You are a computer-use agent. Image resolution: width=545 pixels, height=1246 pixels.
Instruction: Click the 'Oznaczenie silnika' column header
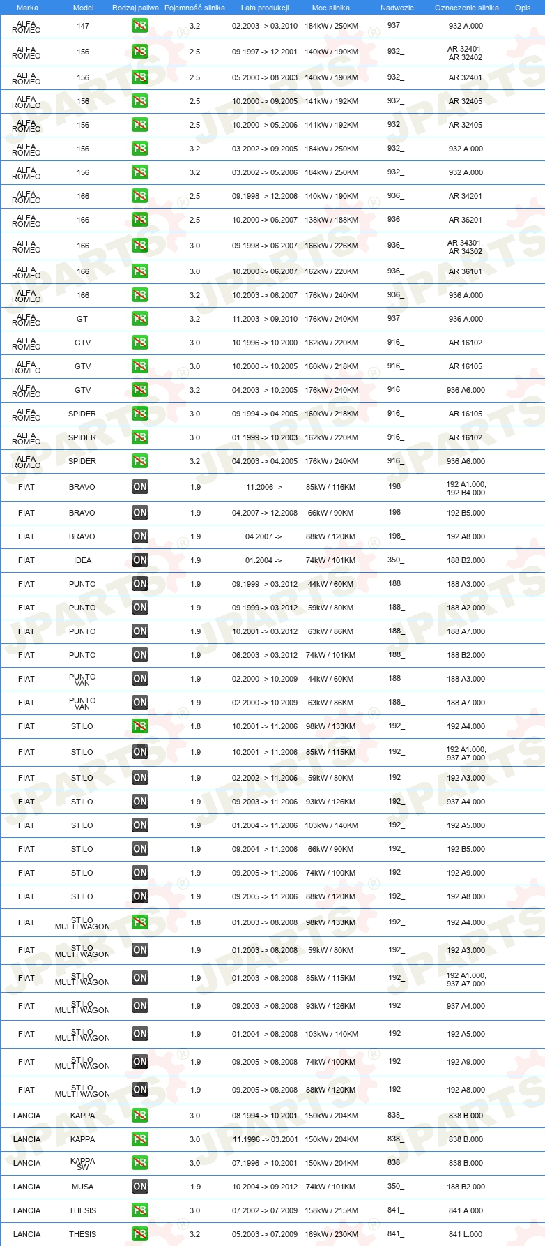[x=467, y=8]
